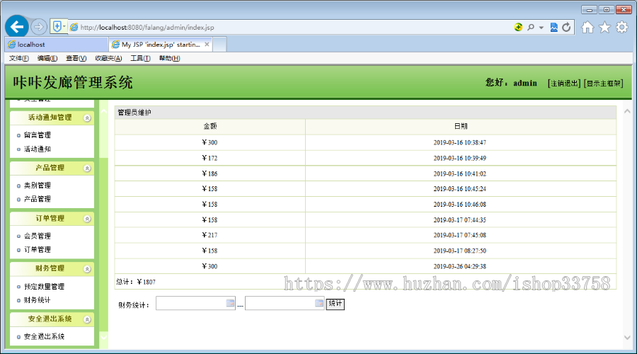Open 产品管理 sidebar link
637x354 pixels.
point(37,199)
